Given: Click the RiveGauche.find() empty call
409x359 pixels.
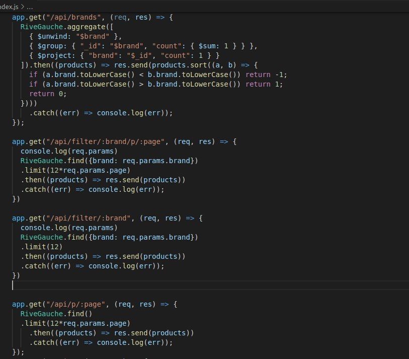Looking at the screenshot, I should pyautogui.click(x=56, y=314).
